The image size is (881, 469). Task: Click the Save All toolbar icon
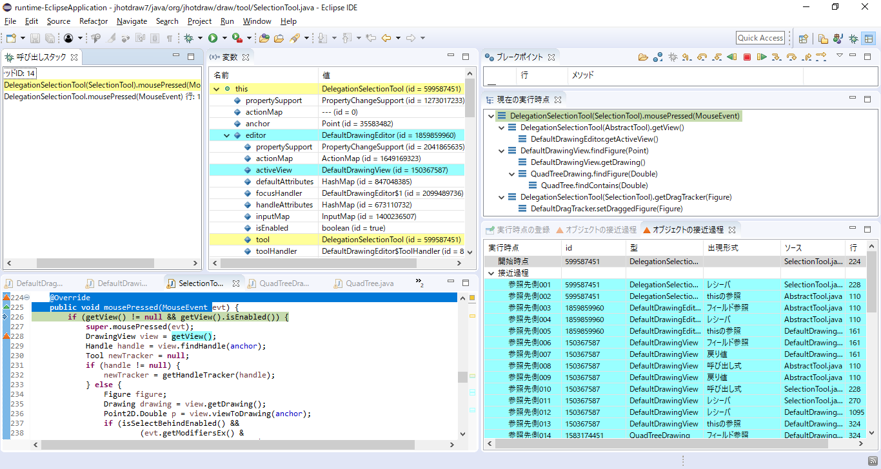click(x=49, y=38)
